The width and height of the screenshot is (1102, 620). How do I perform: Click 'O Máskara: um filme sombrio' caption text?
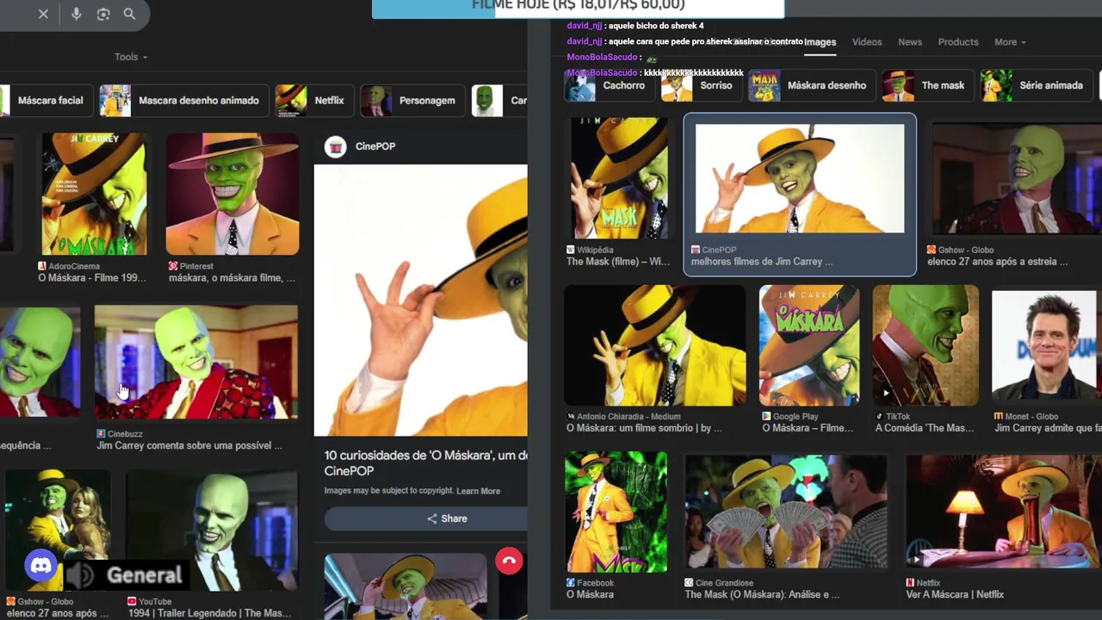coord(643,428)
